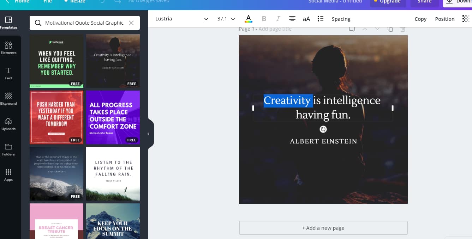
Task: Open the Spacing options
Action: [341, 19]
